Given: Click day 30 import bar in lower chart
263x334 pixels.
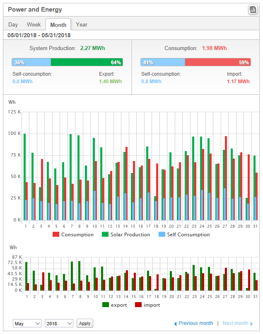Looking at the screenshot, I should (249, 280).
